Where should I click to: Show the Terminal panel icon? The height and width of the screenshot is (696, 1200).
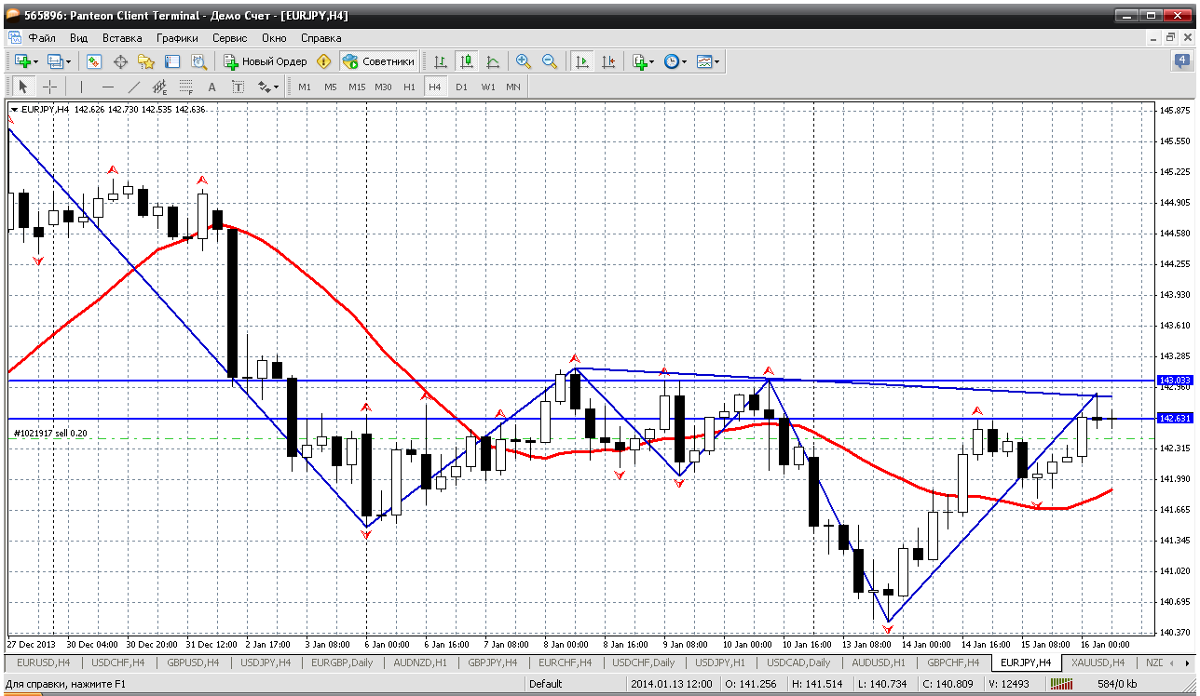172,61
